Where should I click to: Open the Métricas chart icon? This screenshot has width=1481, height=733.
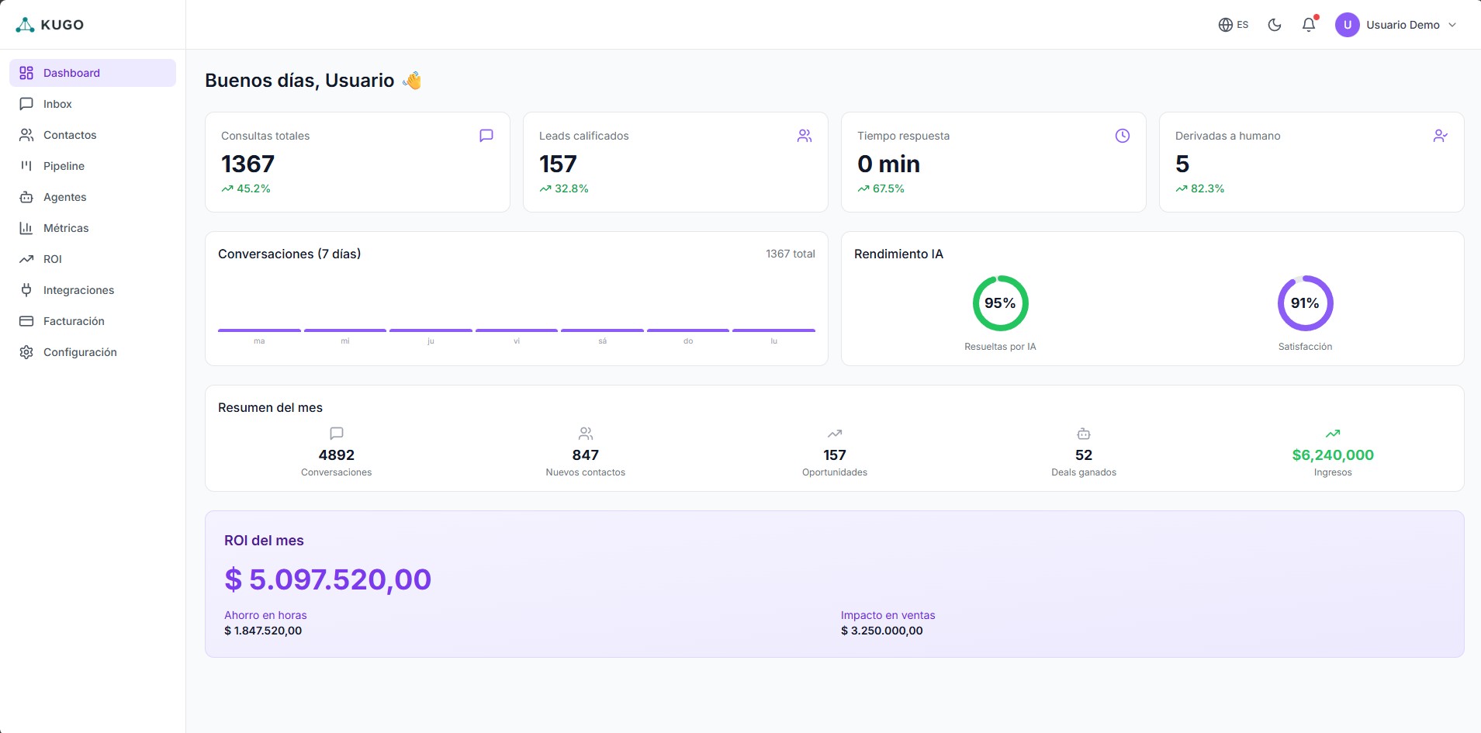pos(26,227)
